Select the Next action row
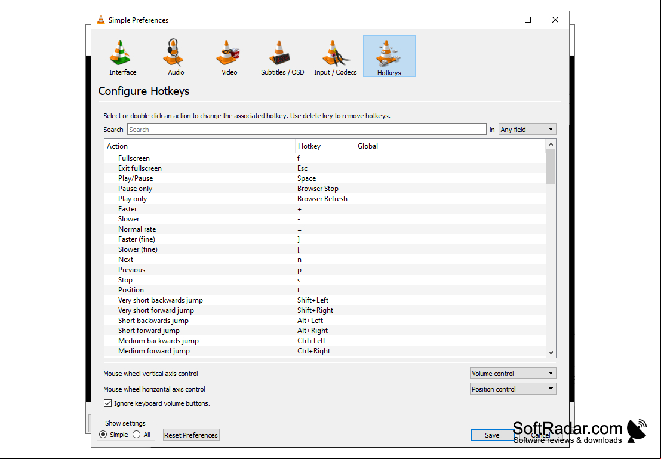 (325, 259)
